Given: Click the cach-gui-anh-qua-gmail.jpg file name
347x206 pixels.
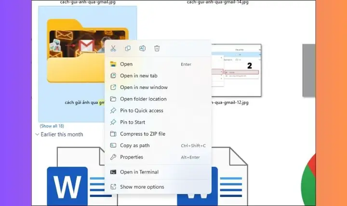Looking at the screenshot, I should 88,2.
